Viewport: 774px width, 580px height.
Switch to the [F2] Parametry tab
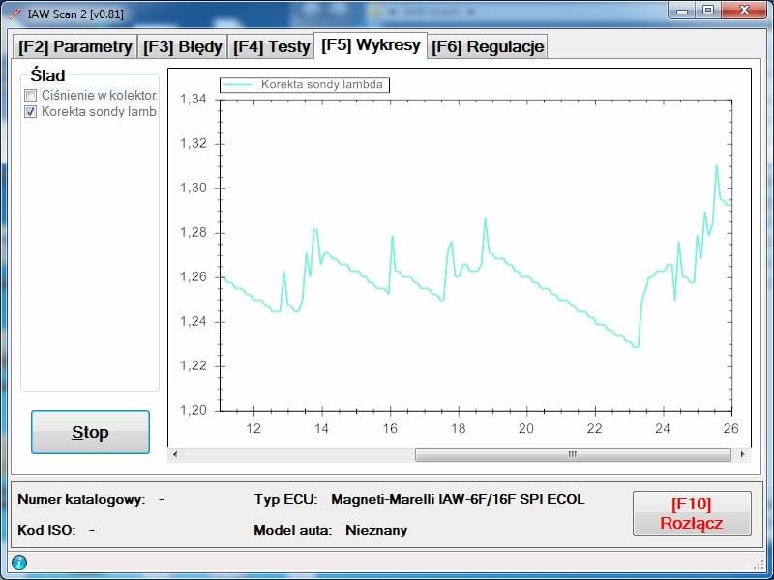74,46
